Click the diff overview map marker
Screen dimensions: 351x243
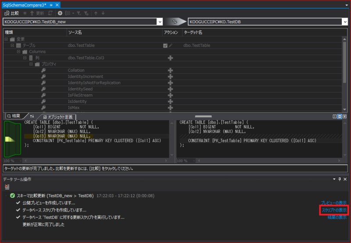(10, 139)
